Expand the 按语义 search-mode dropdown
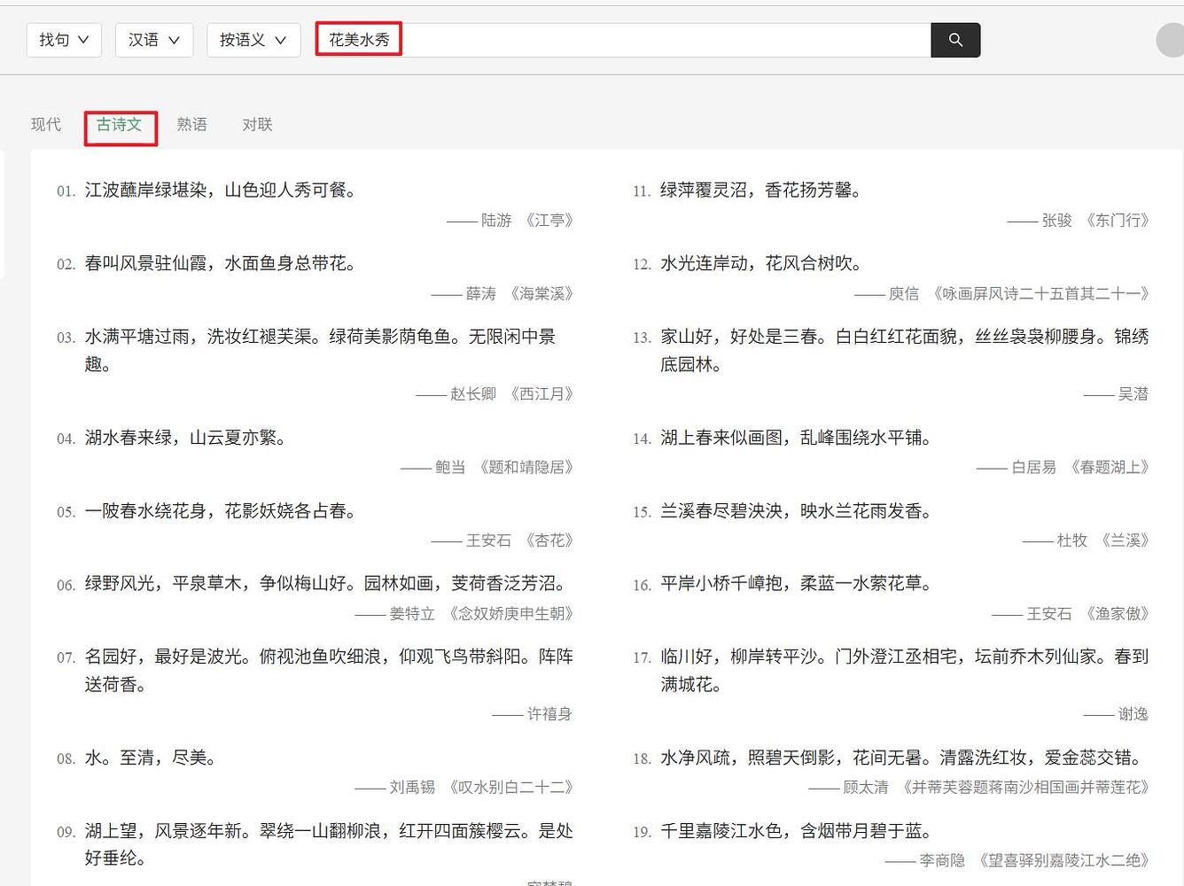 253,40
